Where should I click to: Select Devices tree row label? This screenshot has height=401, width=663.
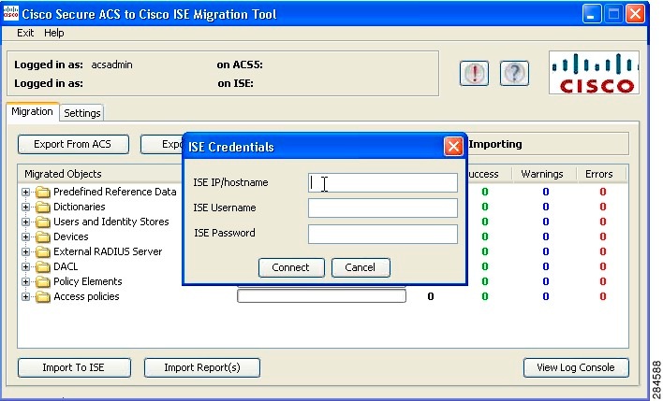(70, 236)
